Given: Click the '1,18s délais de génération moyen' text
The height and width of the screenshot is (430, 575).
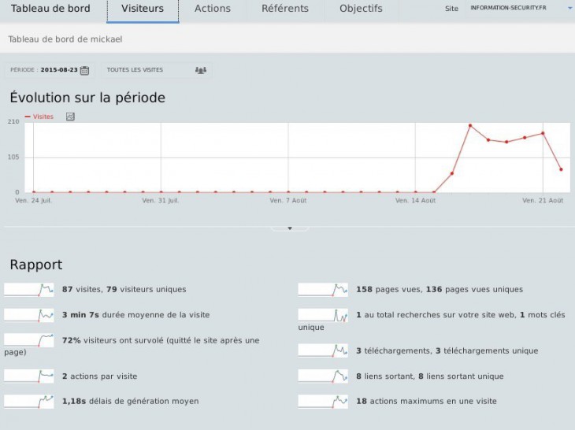Looking at the screenshot, I should pyautogui.click(x=130, y=401).
